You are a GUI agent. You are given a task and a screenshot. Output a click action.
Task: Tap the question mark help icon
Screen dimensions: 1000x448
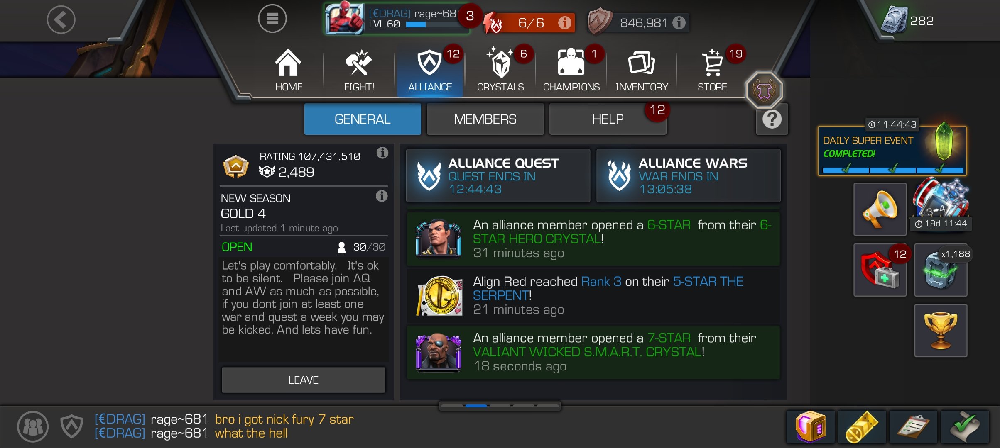click(x=772, y=119)
